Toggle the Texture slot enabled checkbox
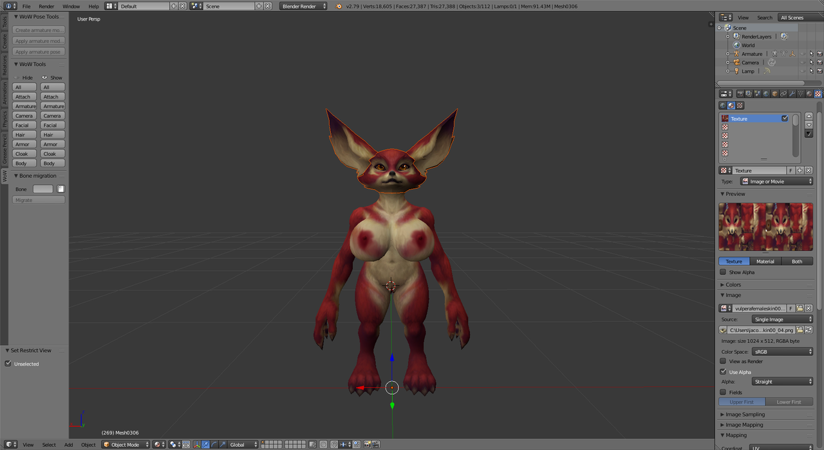Image resolution: width=824 pixels, height=450 pixels. [785, 118]
